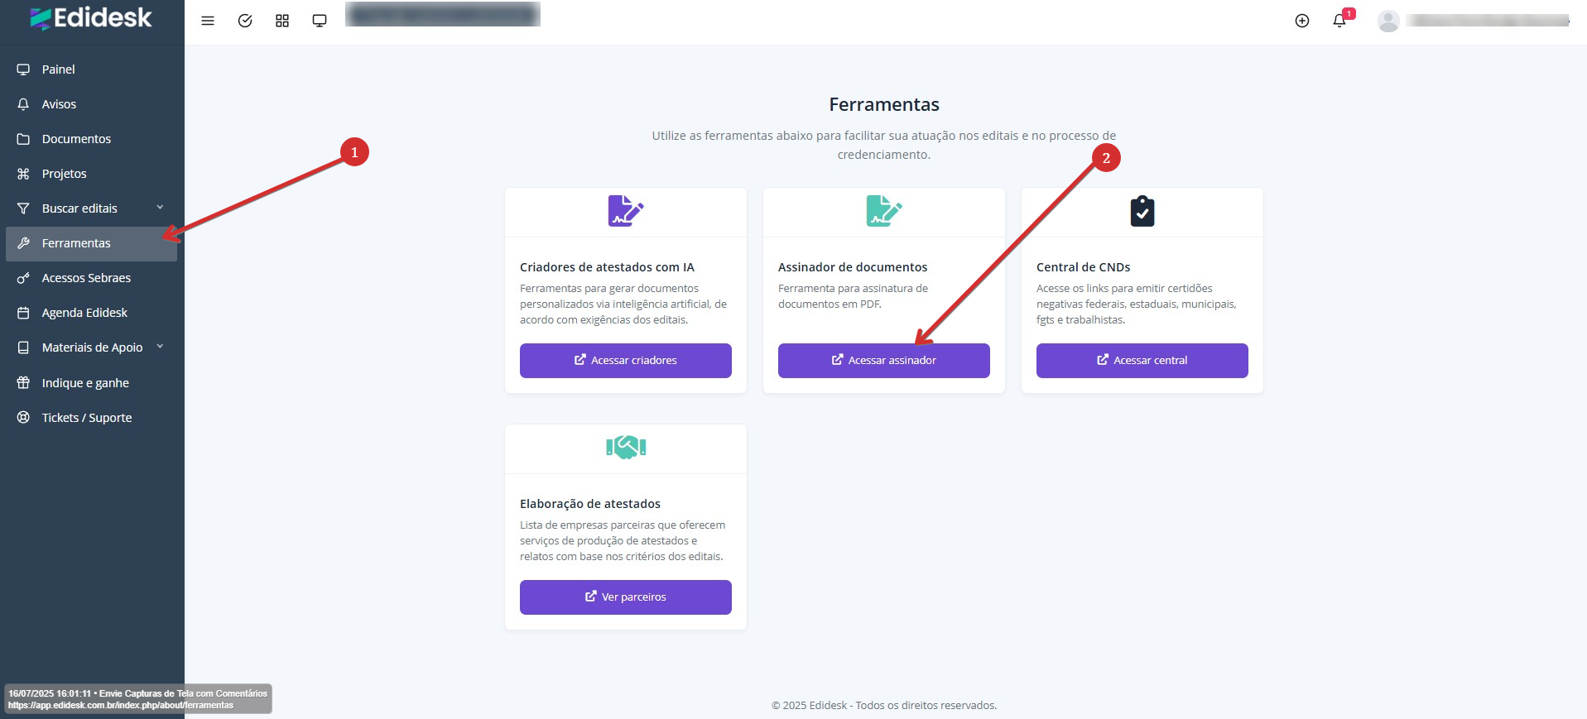Click the plus circle icon in header
Viewport: 1587px width, 719px height.
click(1302, 21)
